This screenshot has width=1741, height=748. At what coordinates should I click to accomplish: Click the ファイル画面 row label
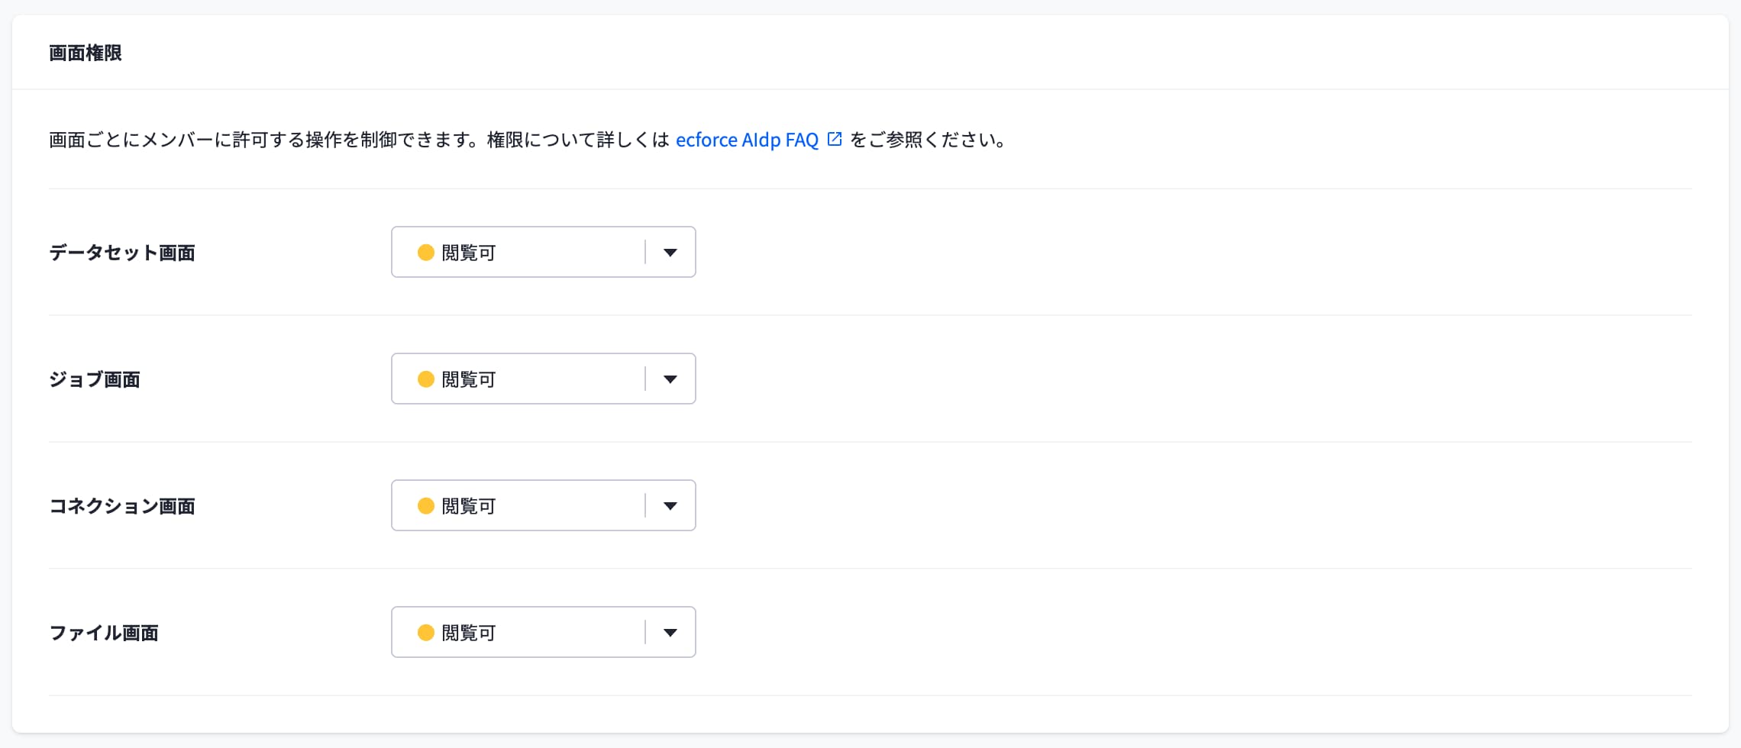pos(104,633)
